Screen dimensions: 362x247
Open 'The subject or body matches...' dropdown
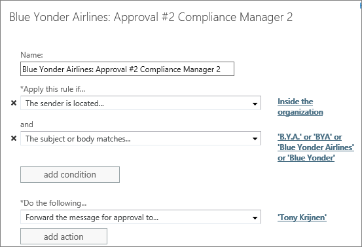(x=141, y=138)
